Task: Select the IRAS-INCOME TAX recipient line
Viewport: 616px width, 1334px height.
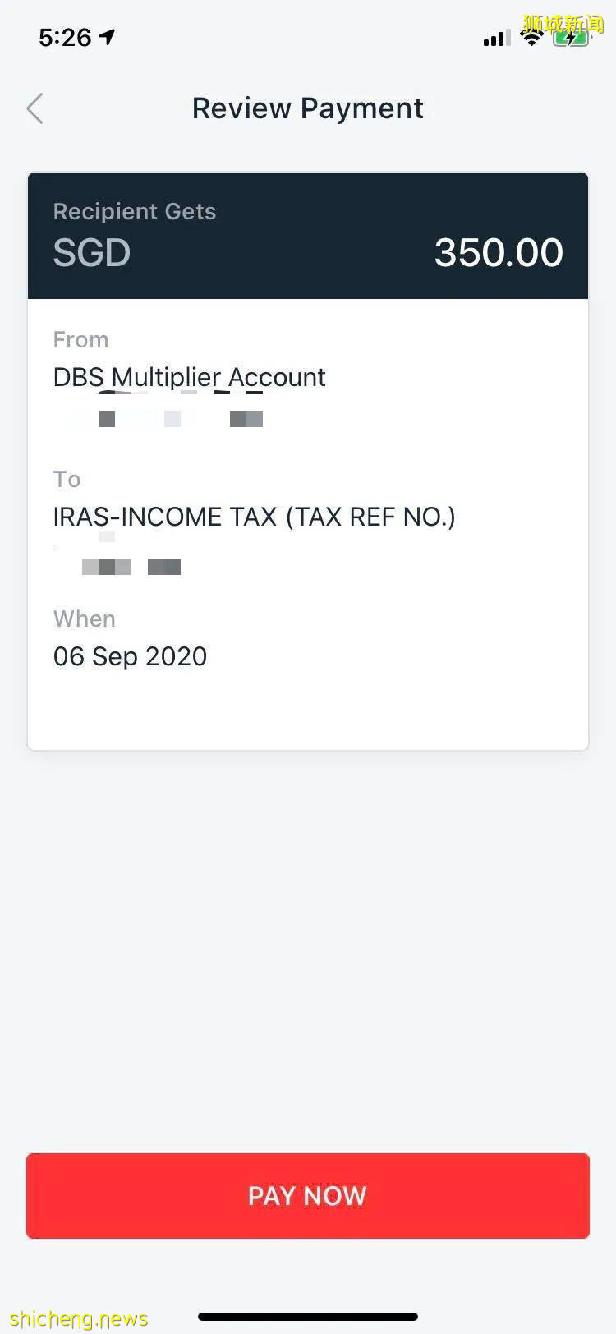Action: [x=254, y=517]
